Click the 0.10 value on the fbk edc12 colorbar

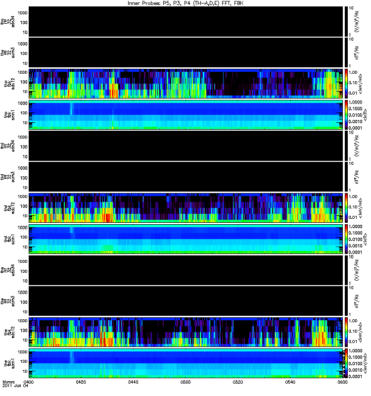[x=353, y=331]
